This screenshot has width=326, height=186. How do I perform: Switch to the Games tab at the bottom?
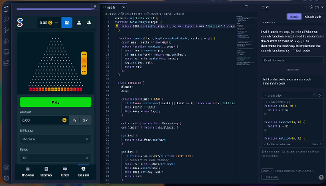[46, 172]
